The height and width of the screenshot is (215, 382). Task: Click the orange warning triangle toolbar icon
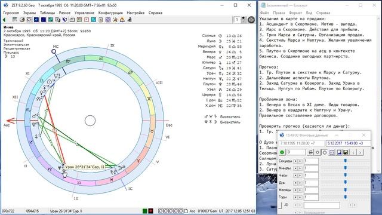pos(122,20)
